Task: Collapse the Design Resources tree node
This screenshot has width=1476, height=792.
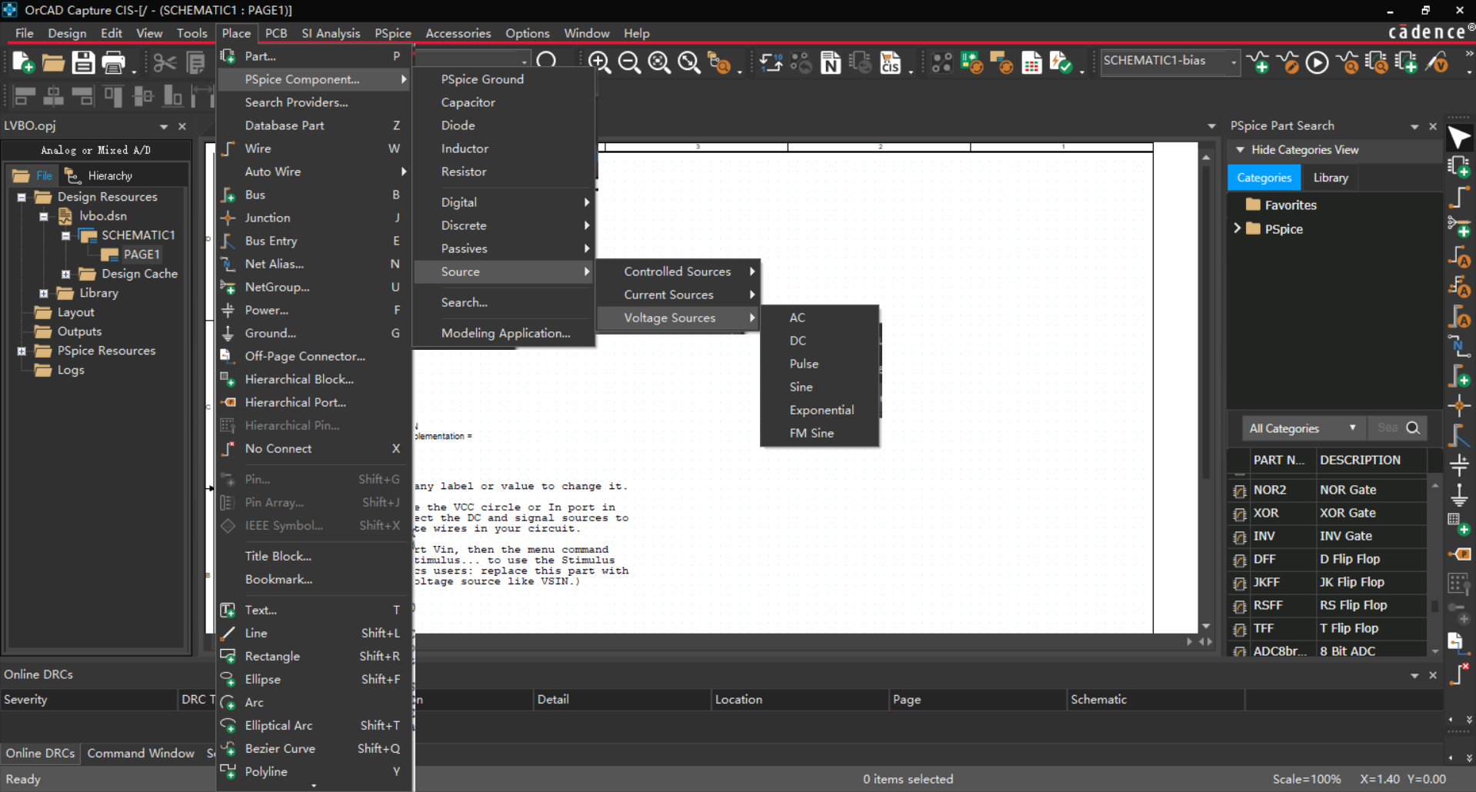Action: [22, 197]
